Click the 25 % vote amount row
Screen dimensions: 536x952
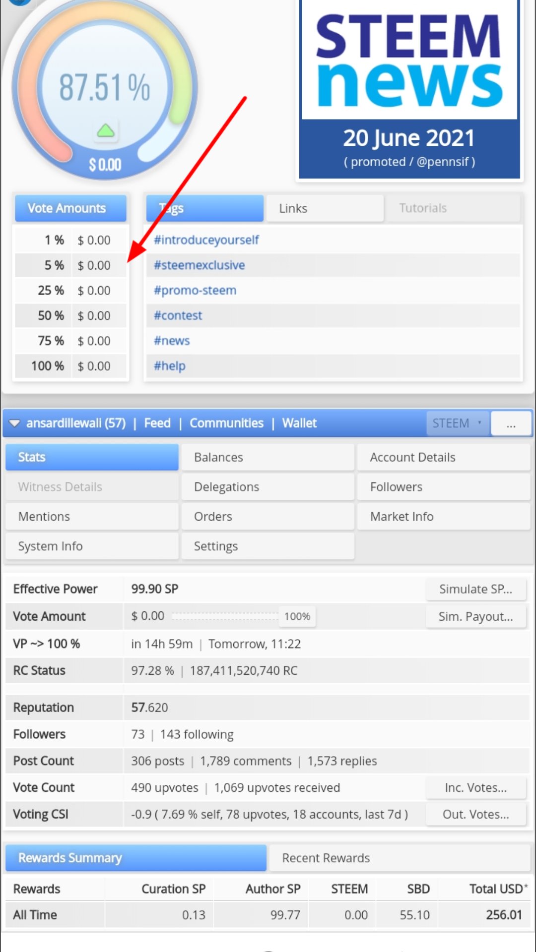tap(71, 291)
